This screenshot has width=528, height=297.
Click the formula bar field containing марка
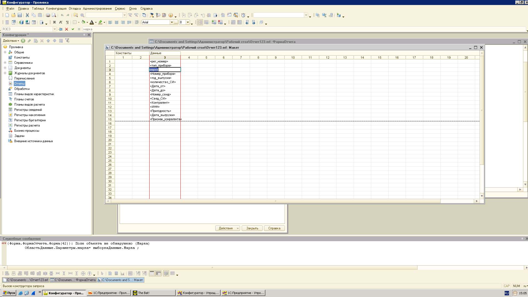click(x=304, y=29)
